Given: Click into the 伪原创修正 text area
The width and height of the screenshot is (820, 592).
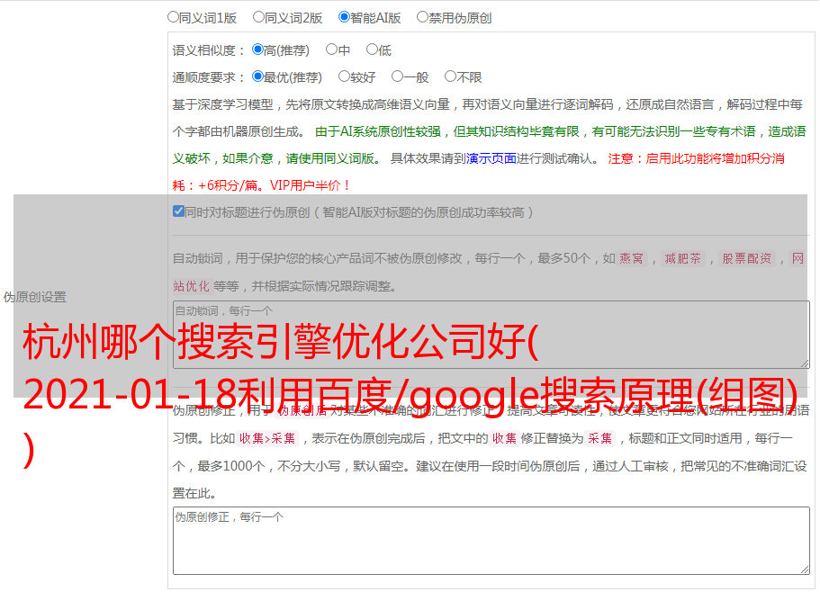Looking at the screenshot, I should point(491,541).
